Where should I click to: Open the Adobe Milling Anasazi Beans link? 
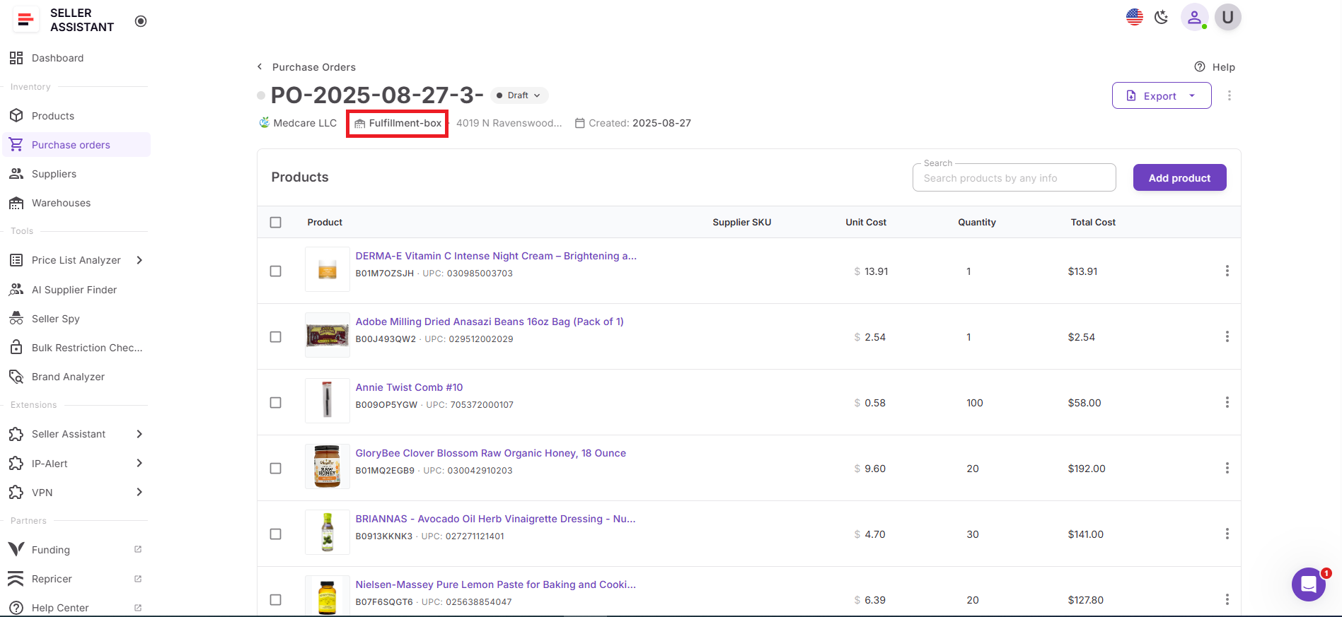click(489, 322)
